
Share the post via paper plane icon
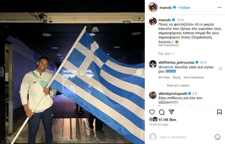pyautogui.click(x=171, y=112)
